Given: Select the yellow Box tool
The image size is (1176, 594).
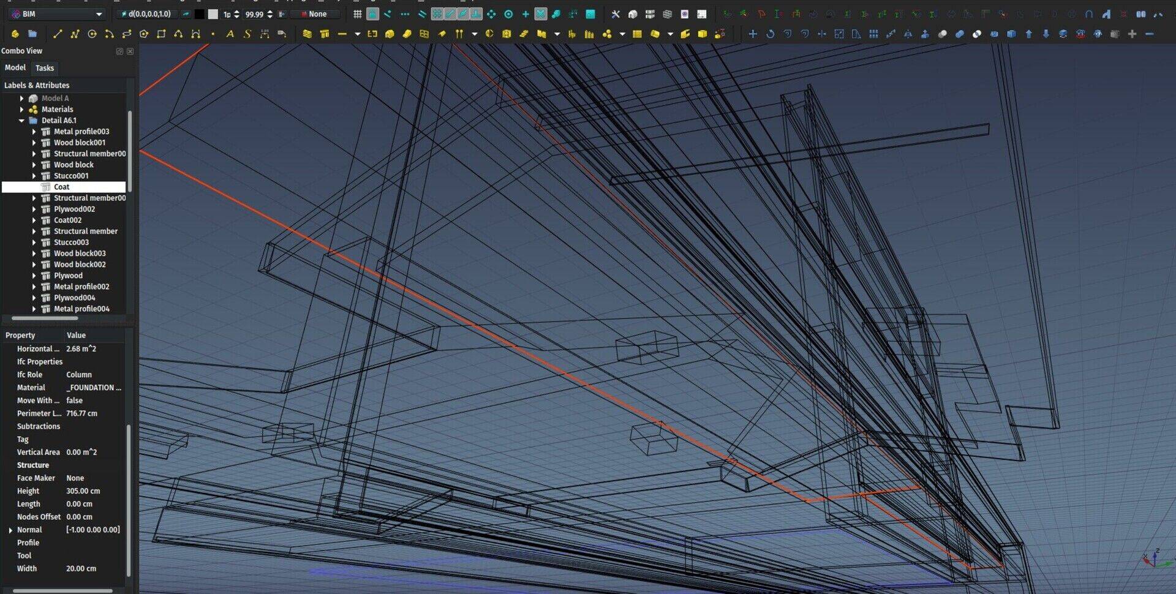Looking at the screenshot, I should click(703, 34).
